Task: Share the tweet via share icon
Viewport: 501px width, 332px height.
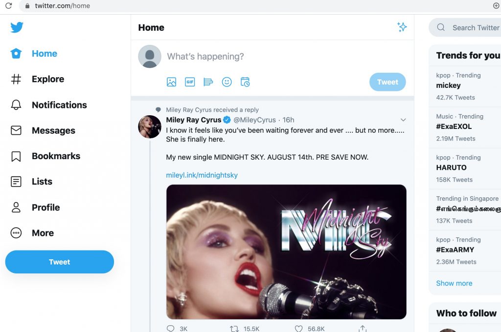Action: pyautogui.click(x=363, y=328)
